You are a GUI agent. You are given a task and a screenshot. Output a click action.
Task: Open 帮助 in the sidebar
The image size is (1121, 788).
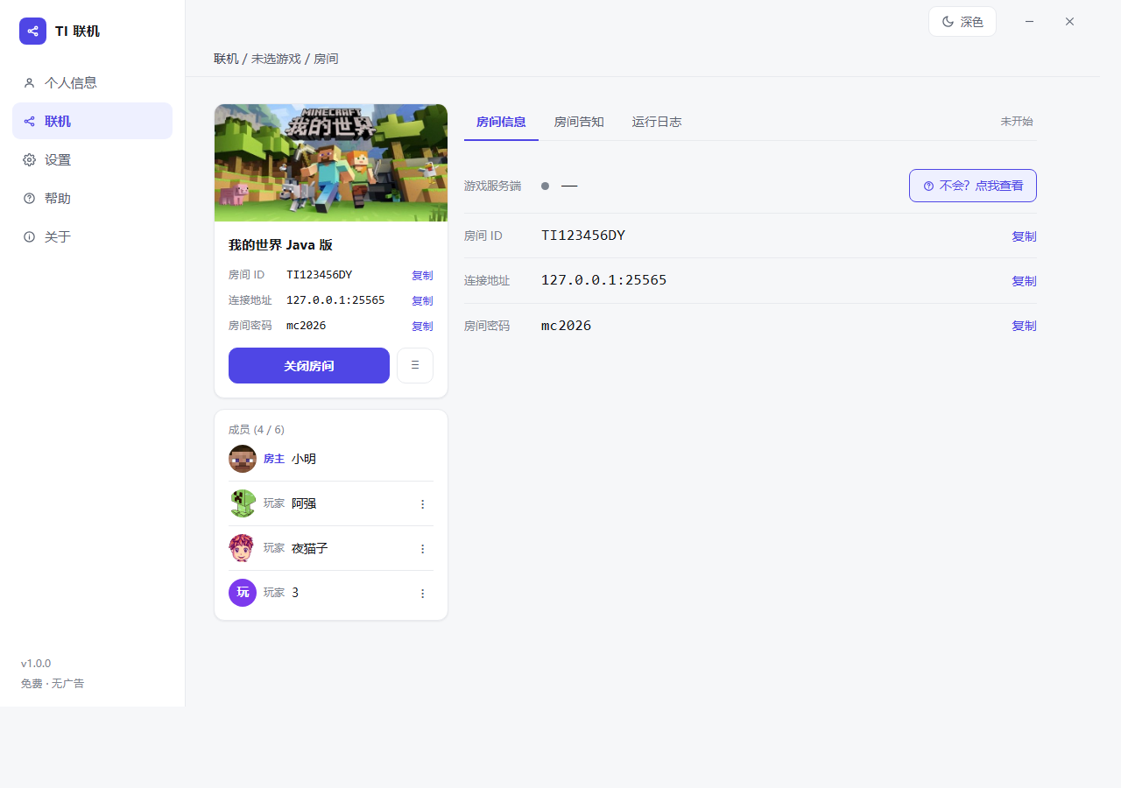tap(92, 198)
